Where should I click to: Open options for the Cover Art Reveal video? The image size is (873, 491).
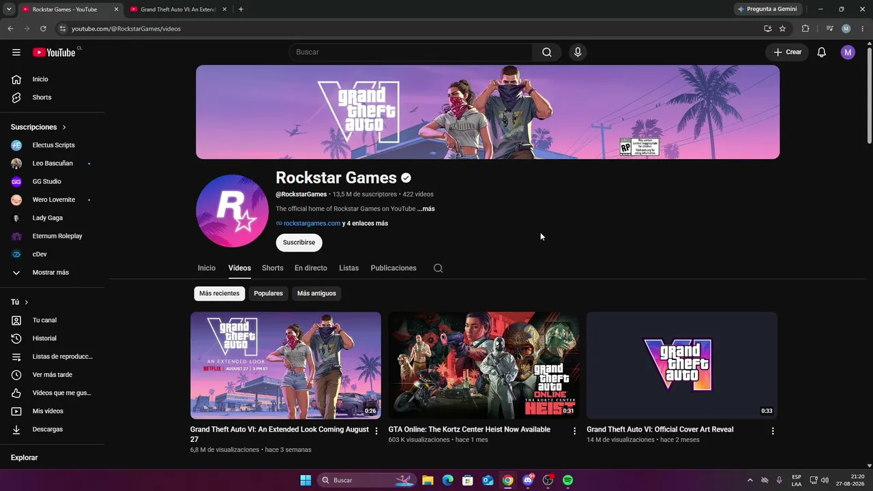click(x=773, y=431)
